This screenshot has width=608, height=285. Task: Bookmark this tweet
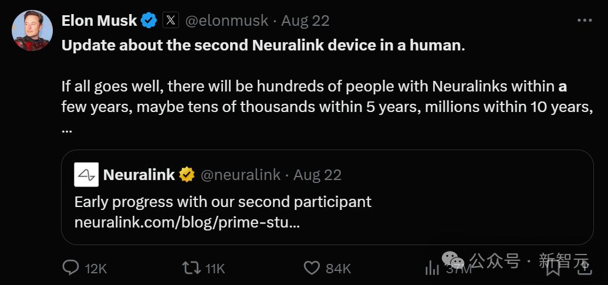tap(553, 269)
